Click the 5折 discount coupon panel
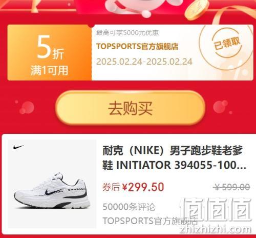This screenshot has width=256, height=238. (50, 52)
